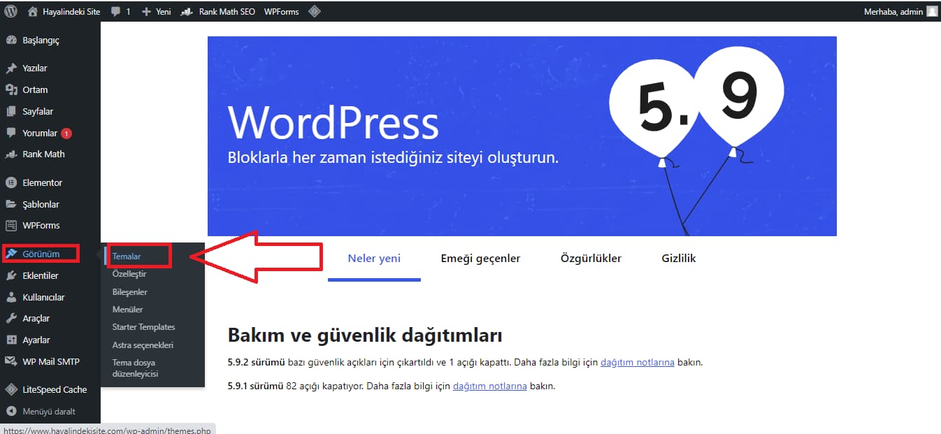Open WPForms text in the admin bar
This screenshot has width=941, height=434.
pos(282,12)
